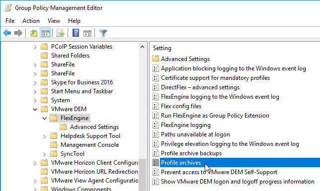Click the tree pane scroll up arrow
Viewport: 320px width, 191px height.
coord(143,47)
